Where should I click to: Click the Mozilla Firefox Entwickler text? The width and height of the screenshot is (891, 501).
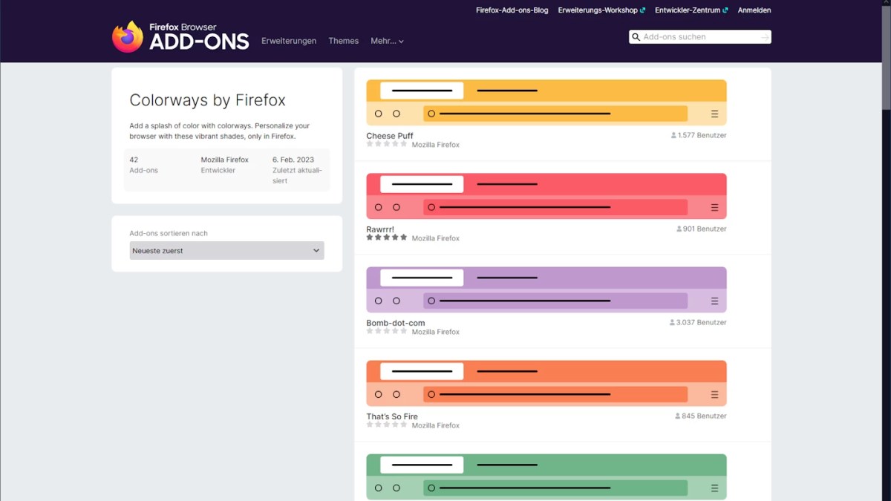pyautogui.click(x=224, y=165)
